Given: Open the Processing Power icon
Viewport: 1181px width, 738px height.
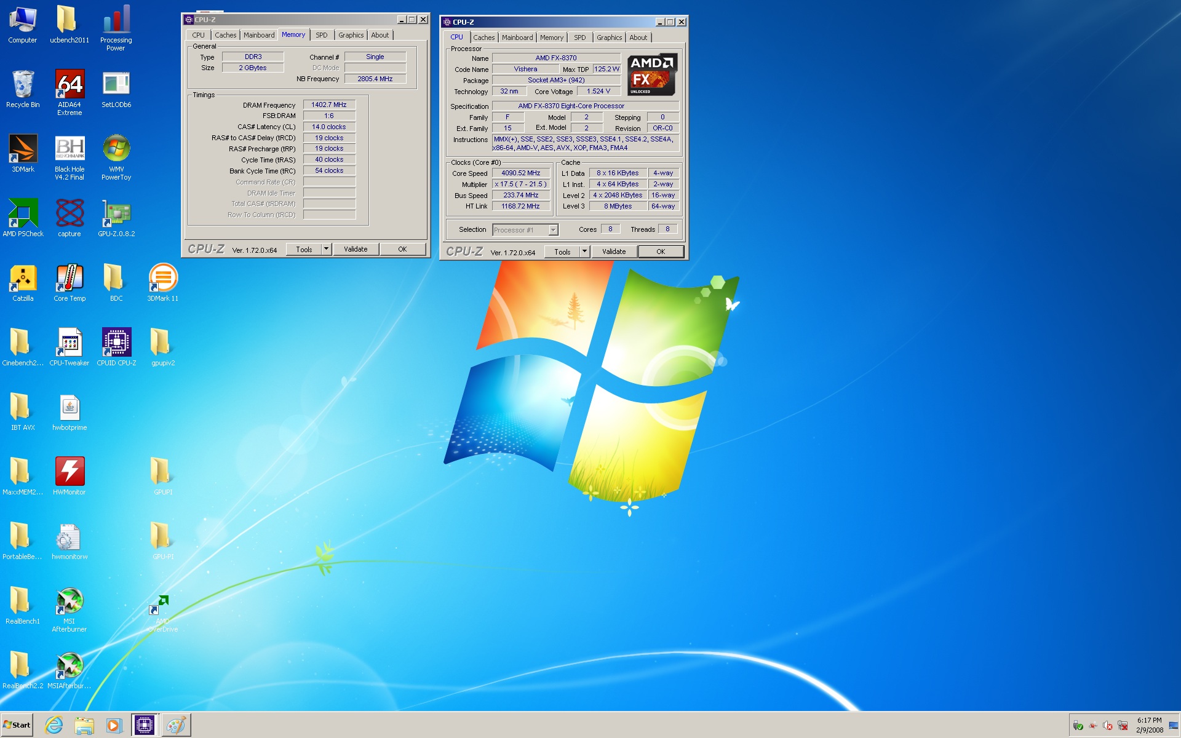Looking at the screenshot, I should 116,28.
